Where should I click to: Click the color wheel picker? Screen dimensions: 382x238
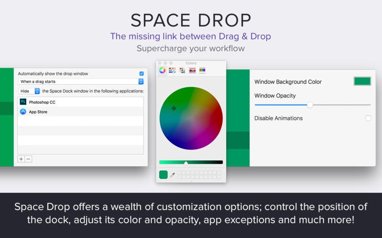191,118
